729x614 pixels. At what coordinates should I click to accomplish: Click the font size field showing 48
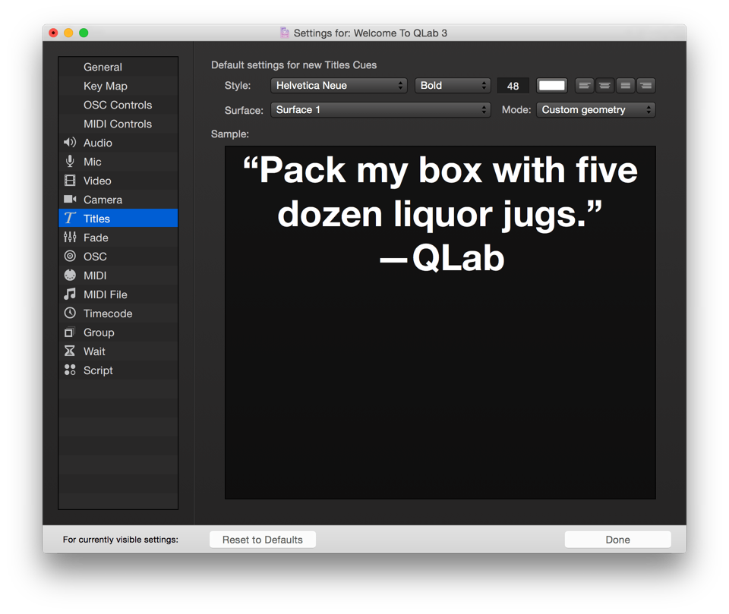513,86
